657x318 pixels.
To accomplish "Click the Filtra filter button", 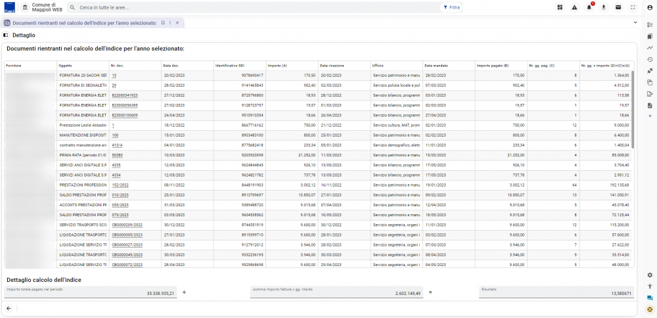I will tap(451, 7).
